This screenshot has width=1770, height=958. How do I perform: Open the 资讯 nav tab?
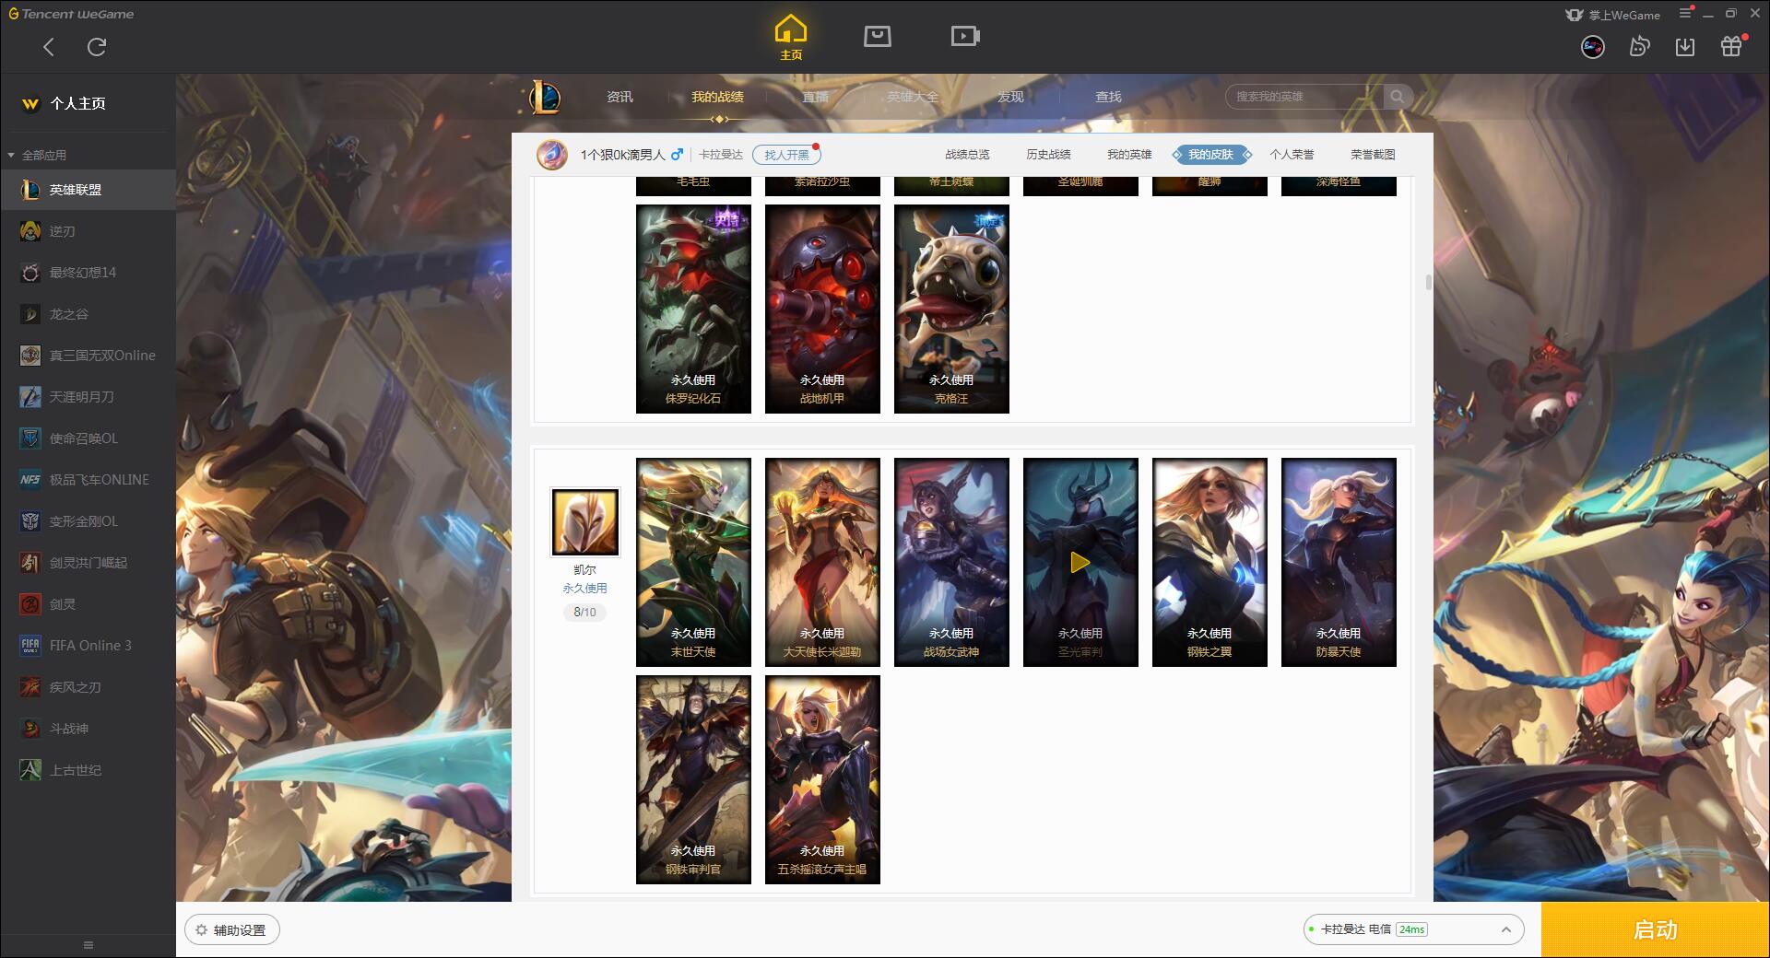pyautogui.click(x=619, y=97)
